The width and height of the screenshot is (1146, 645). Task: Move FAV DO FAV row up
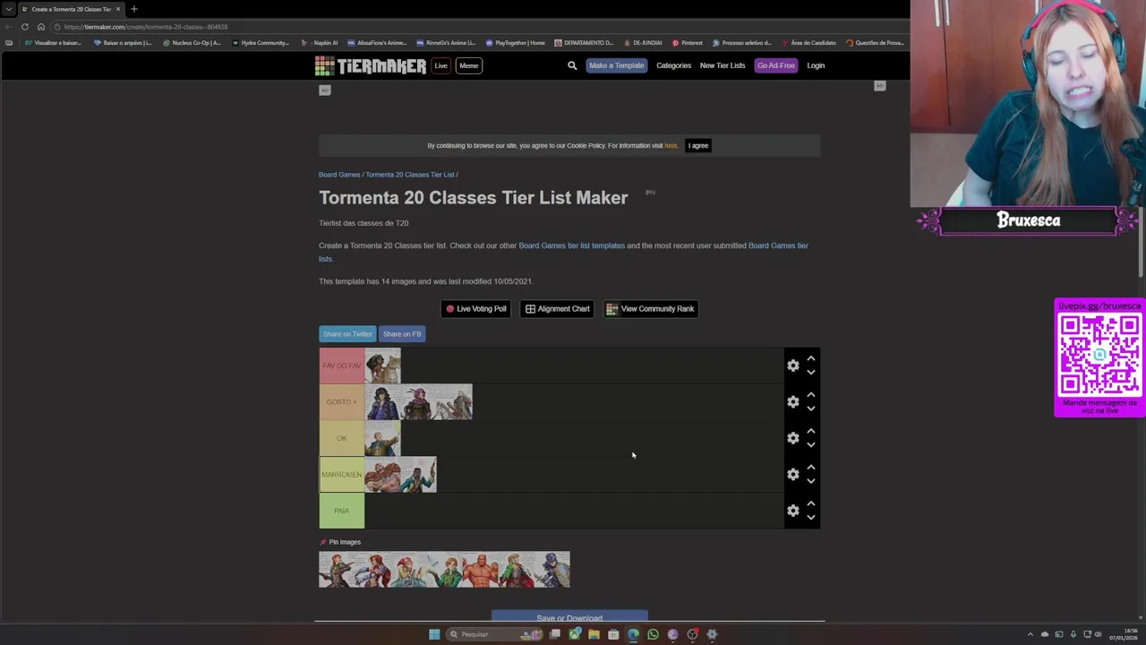(810, 358)
